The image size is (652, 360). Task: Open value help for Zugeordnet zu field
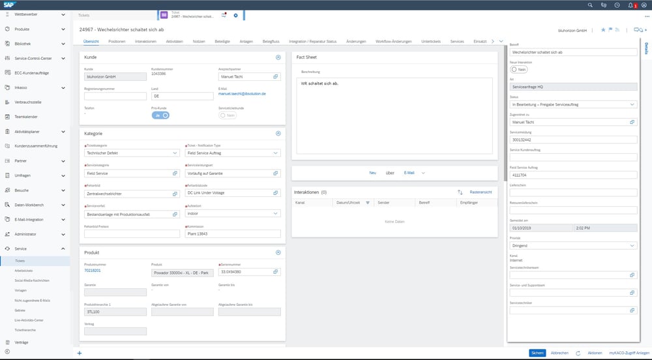(632, 122)
